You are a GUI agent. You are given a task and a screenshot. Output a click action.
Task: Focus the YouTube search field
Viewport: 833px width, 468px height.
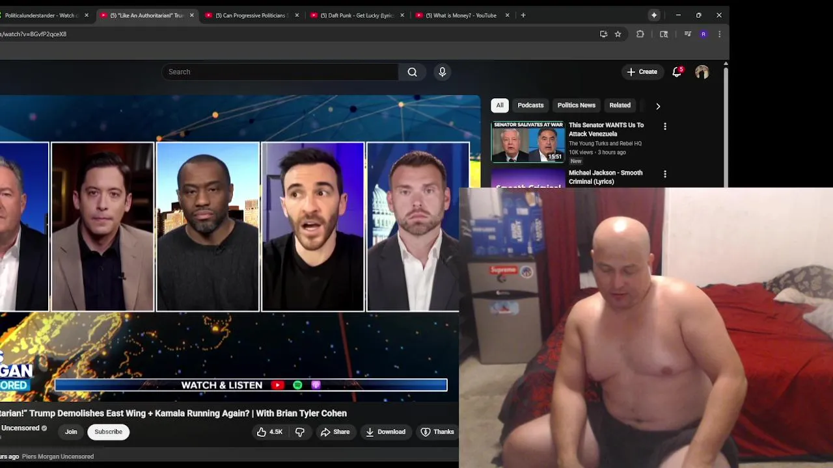(x=280, y=72)
